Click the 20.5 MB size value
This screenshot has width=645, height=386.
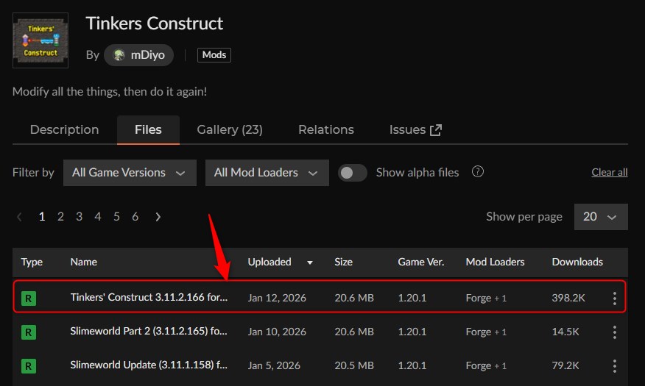point(353,366)
